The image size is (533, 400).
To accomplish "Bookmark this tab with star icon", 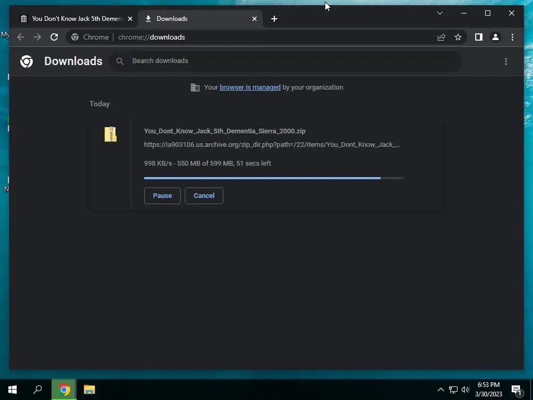I will click(x=458, y=37).
